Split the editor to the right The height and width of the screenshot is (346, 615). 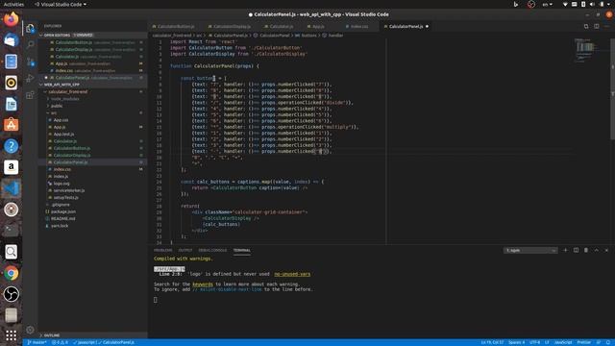(596, 26)
